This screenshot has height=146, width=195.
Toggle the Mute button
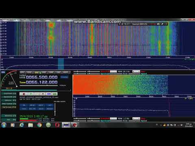pos(24,109)
